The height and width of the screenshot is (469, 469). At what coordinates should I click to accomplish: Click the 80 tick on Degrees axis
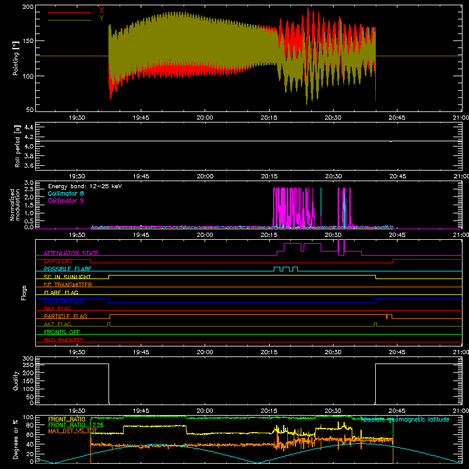[30, 424]
